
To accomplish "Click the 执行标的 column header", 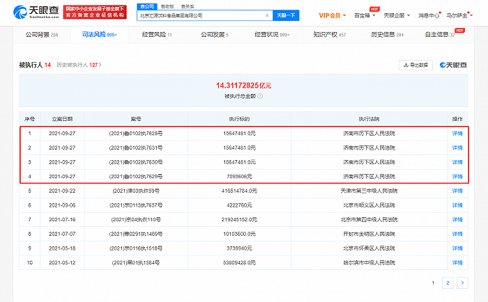I will point(239,119).
